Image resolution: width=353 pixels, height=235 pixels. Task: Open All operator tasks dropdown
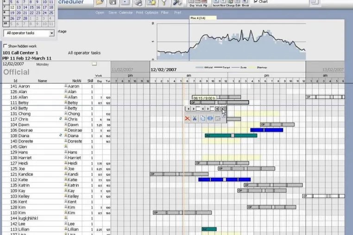tap(51, 33)
